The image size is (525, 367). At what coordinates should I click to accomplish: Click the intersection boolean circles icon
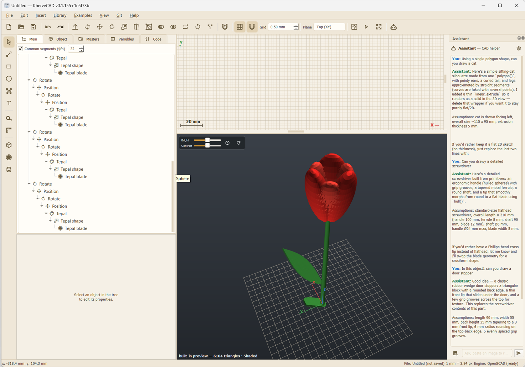pos(173,27)
